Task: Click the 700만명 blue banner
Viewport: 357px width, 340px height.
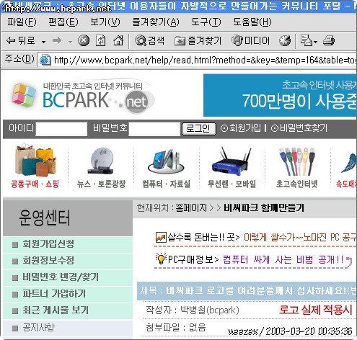Action: pyautogui.click(x=280, y=95)
